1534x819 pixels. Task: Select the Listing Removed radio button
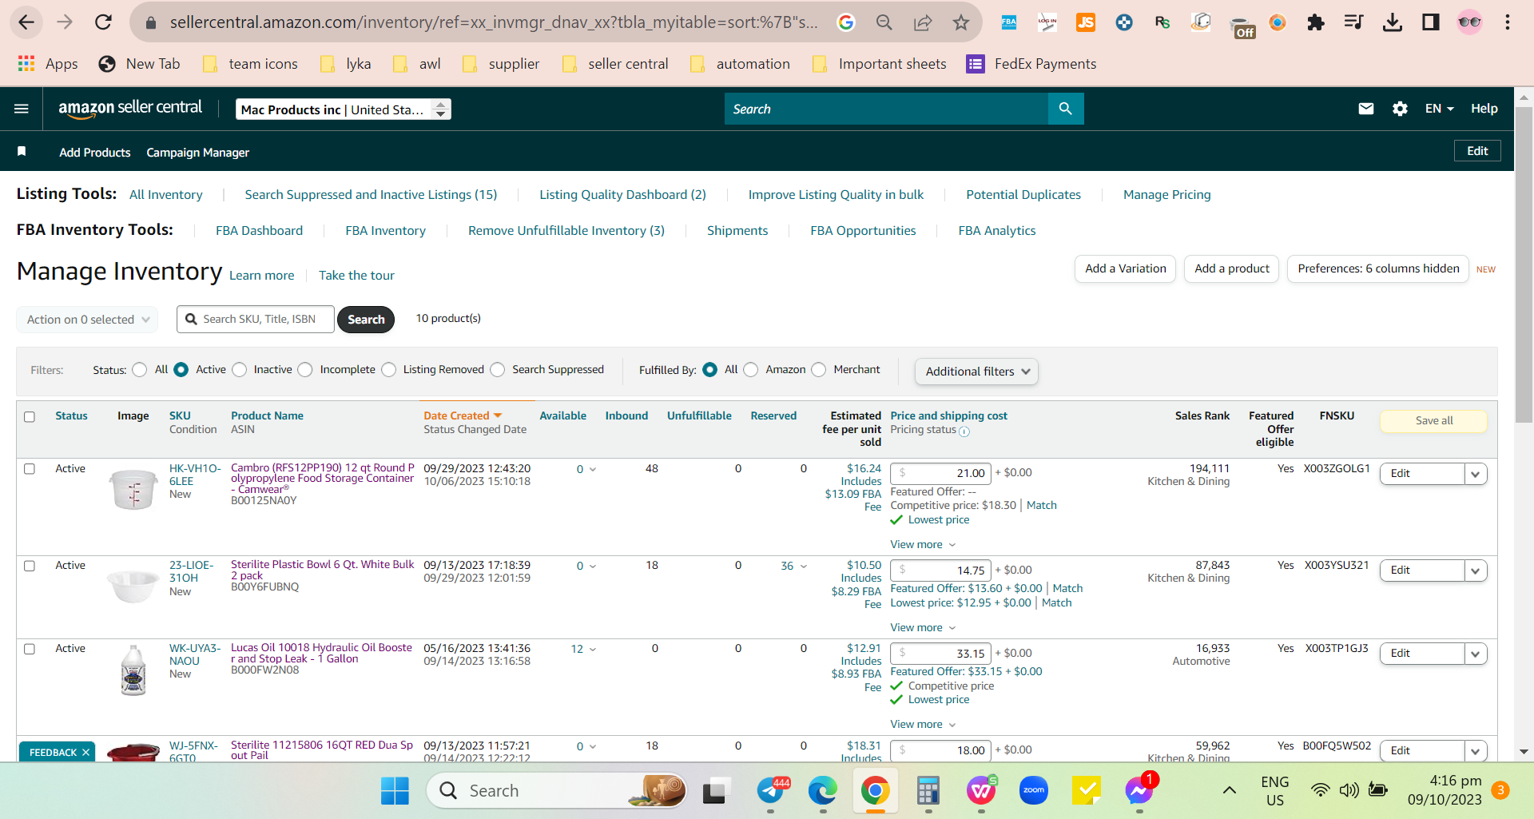tap(389, 370)
